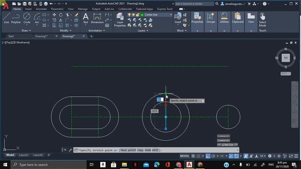Click the Mirror tool icon

pos(61,20)
